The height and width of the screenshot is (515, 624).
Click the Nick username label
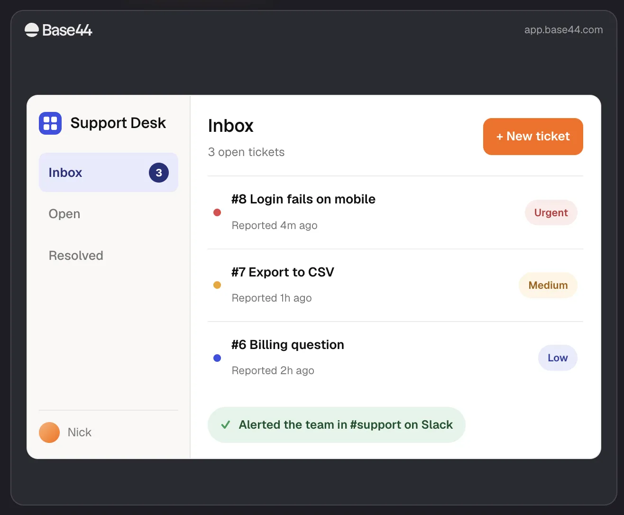[x=80, y=432]
